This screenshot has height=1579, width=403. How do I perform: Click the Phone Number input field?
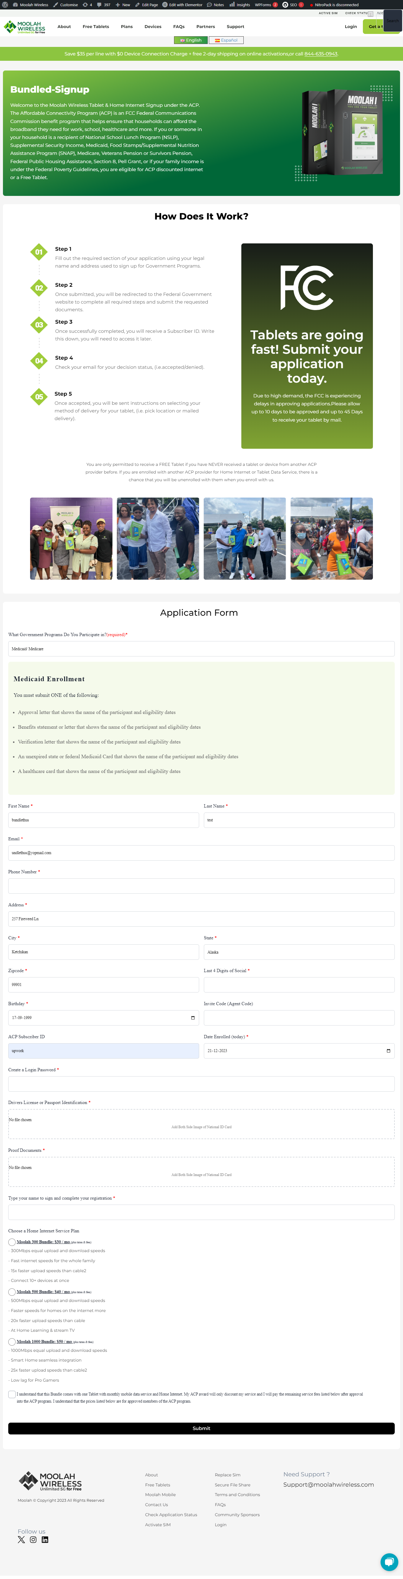(201, 886)
